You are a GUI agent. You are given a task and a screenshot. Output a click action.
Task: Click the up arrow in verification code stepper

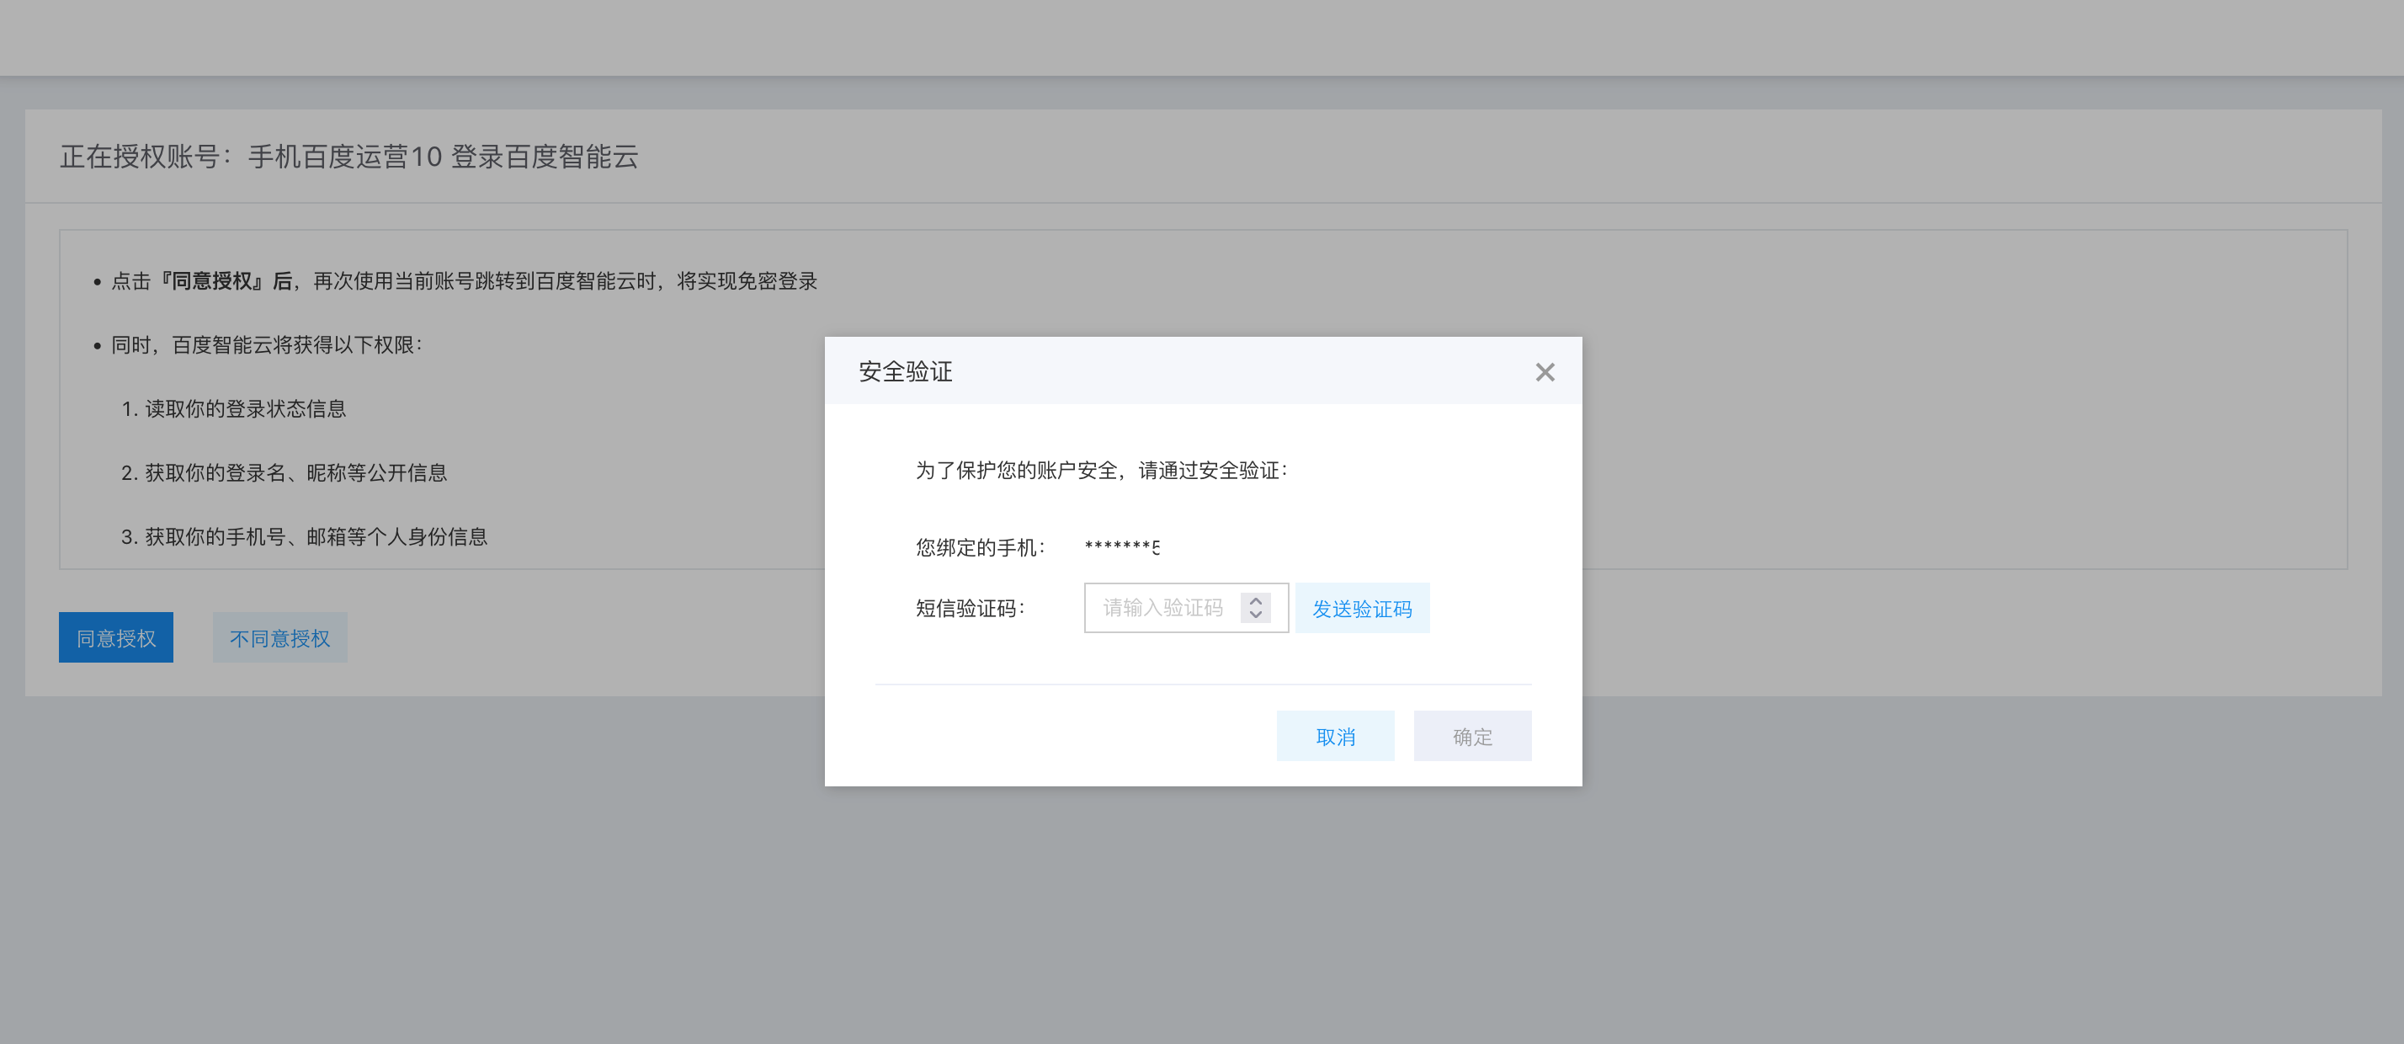pyautogui.click(x=1256, y=600)
